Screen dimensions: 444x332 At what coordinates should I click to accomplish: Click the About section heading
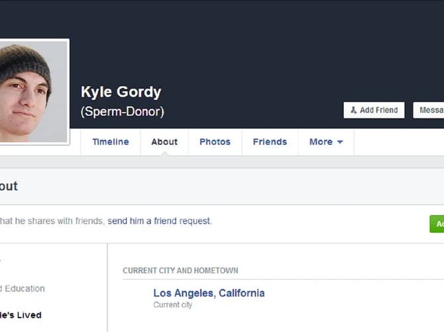point(9,186)
